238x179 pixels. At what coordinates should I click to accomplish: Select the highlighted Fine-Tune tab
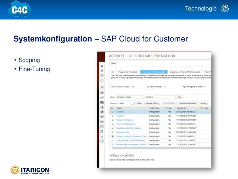(x=154, y=72)
